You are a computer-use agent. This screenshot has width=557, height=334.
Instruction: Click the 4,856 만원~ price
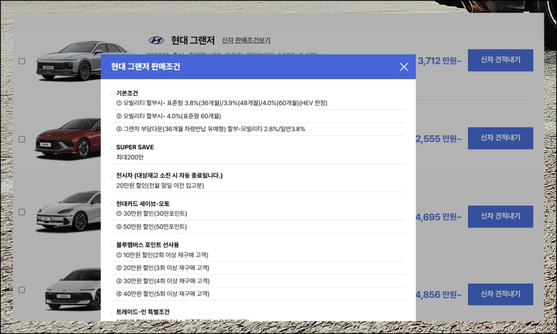point(439,295)
